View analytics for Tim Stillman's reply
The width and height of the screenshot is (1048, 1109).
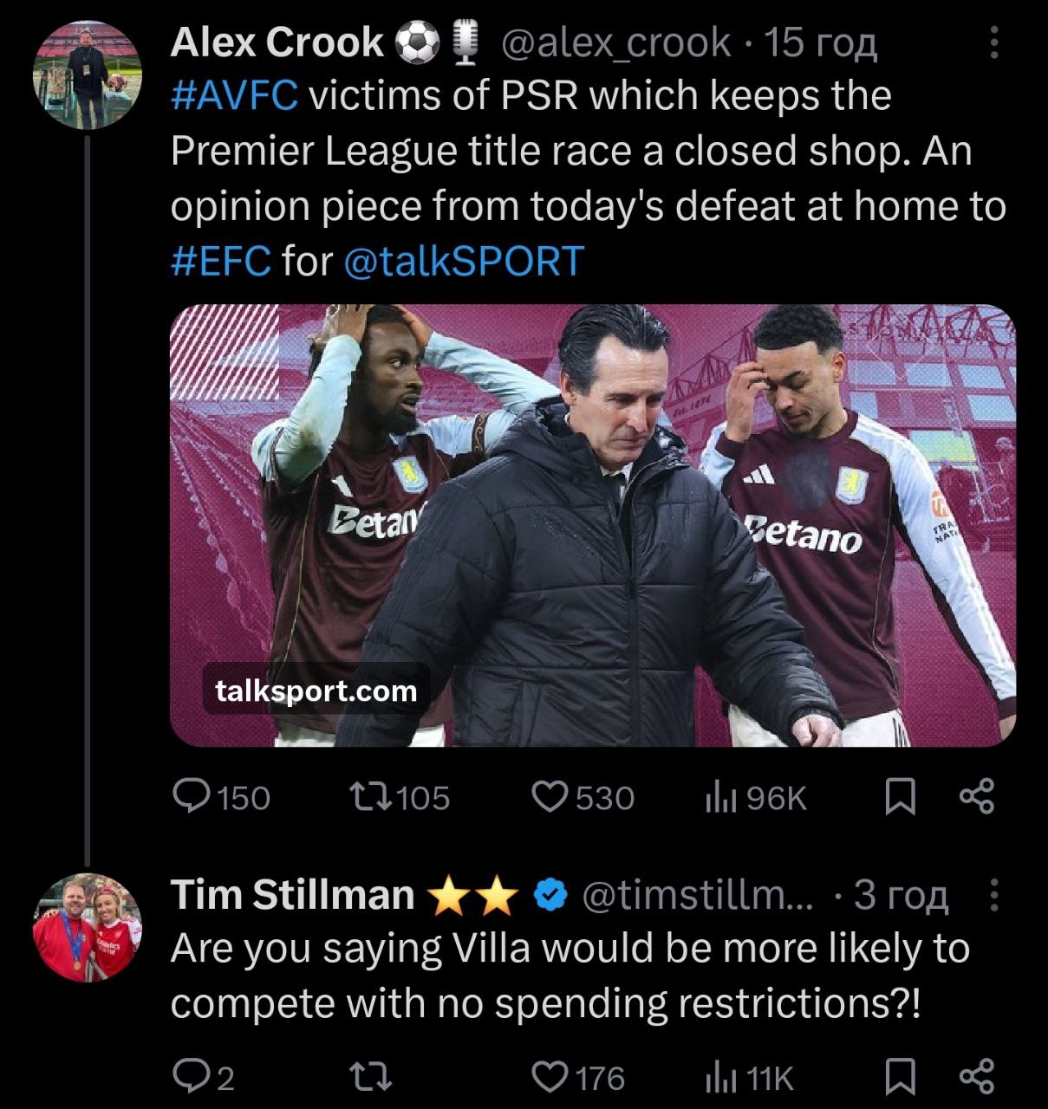719,1077
